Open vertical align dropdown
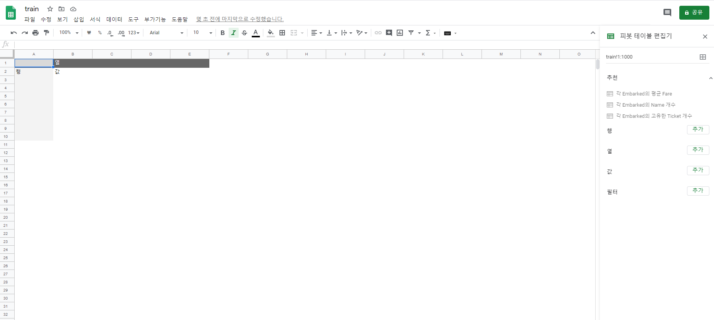The image size is (714, 320). click(332, 33)
